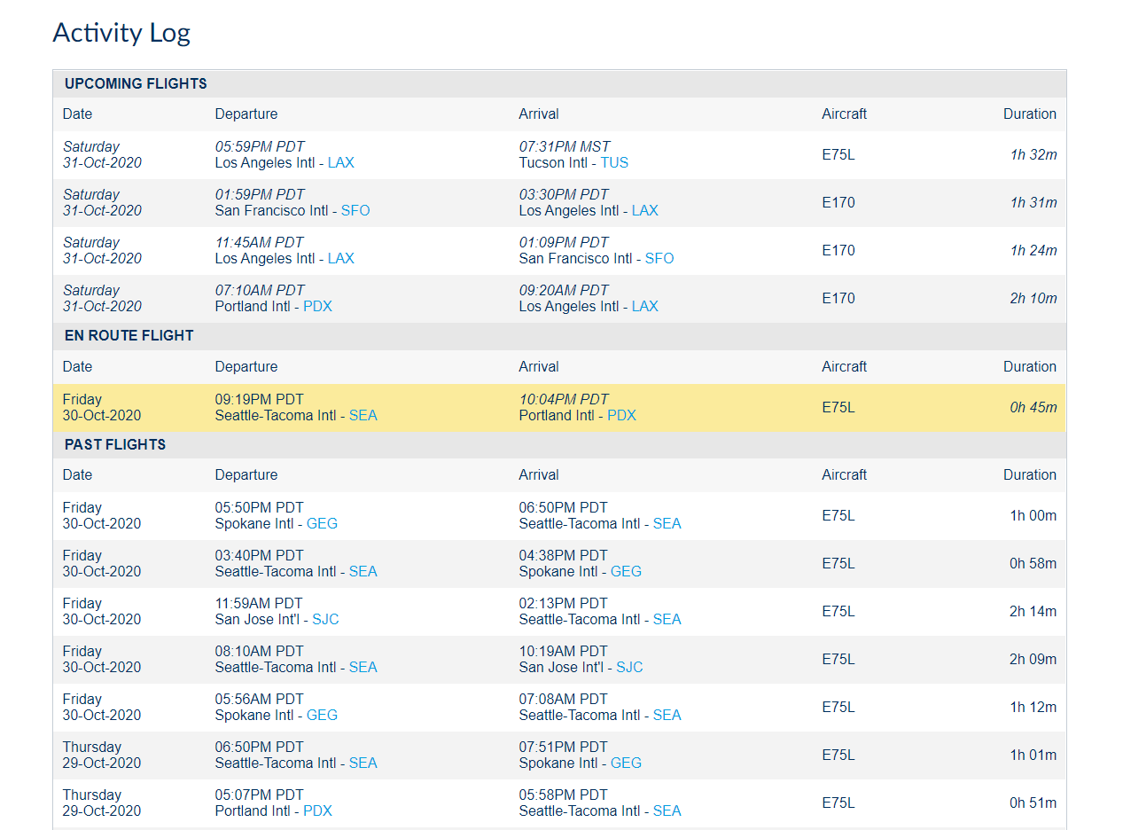This screenshot has height=830, width=1123.
Task: Open LAX departure link of 11:45AM flight
Action: pyautogui.click(x=341, y=259)
